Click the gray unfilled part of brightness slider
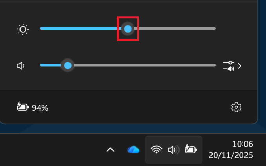The width and height of the screenshot is (266, 167). [x=175, y=29]
